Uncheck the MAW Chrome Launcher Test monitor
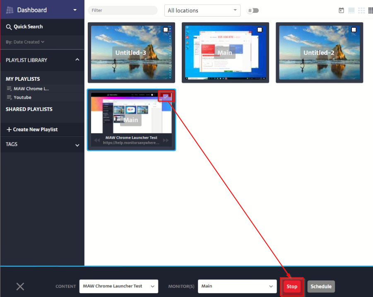Viewport: 373px width, 297px height. coord(166,97)
